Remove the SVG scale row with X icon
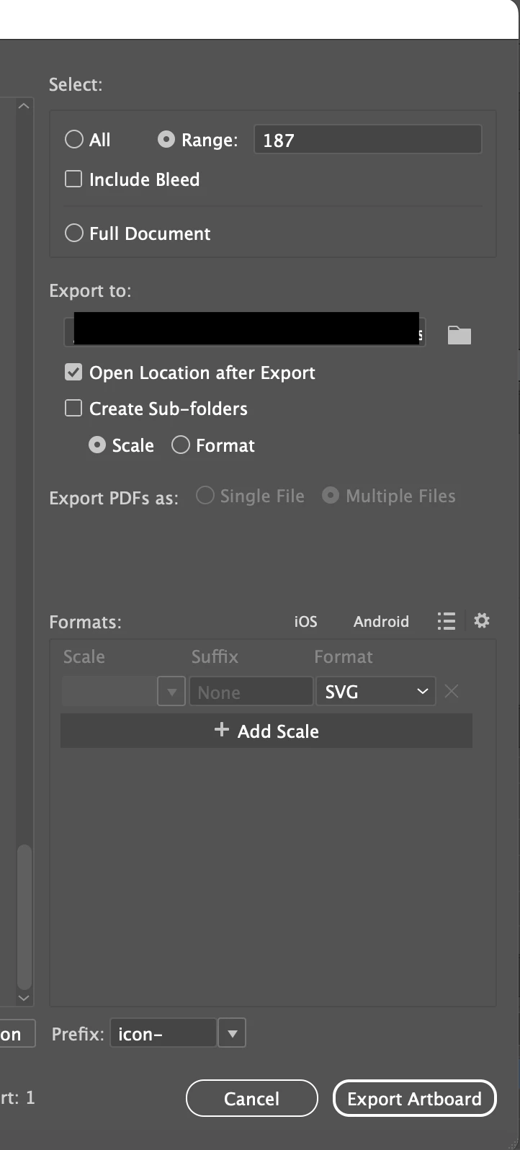This screenshot has height=1150, width=520. [x=452, y=692]
